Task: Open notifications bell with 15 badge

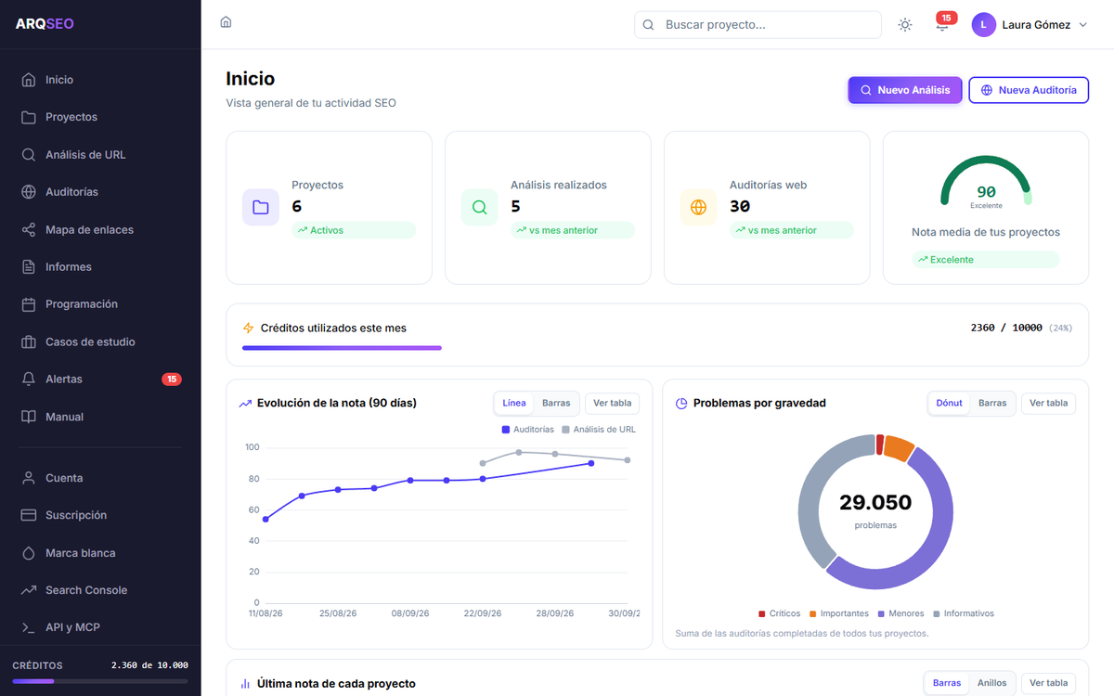Action: (942, 25)
